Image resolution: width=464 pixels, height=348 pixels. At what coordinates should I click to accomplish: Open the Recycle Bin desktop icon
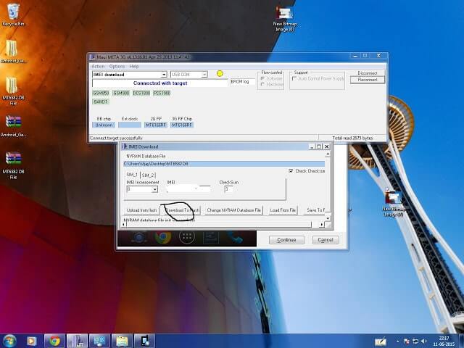click(x=13, y=14)
